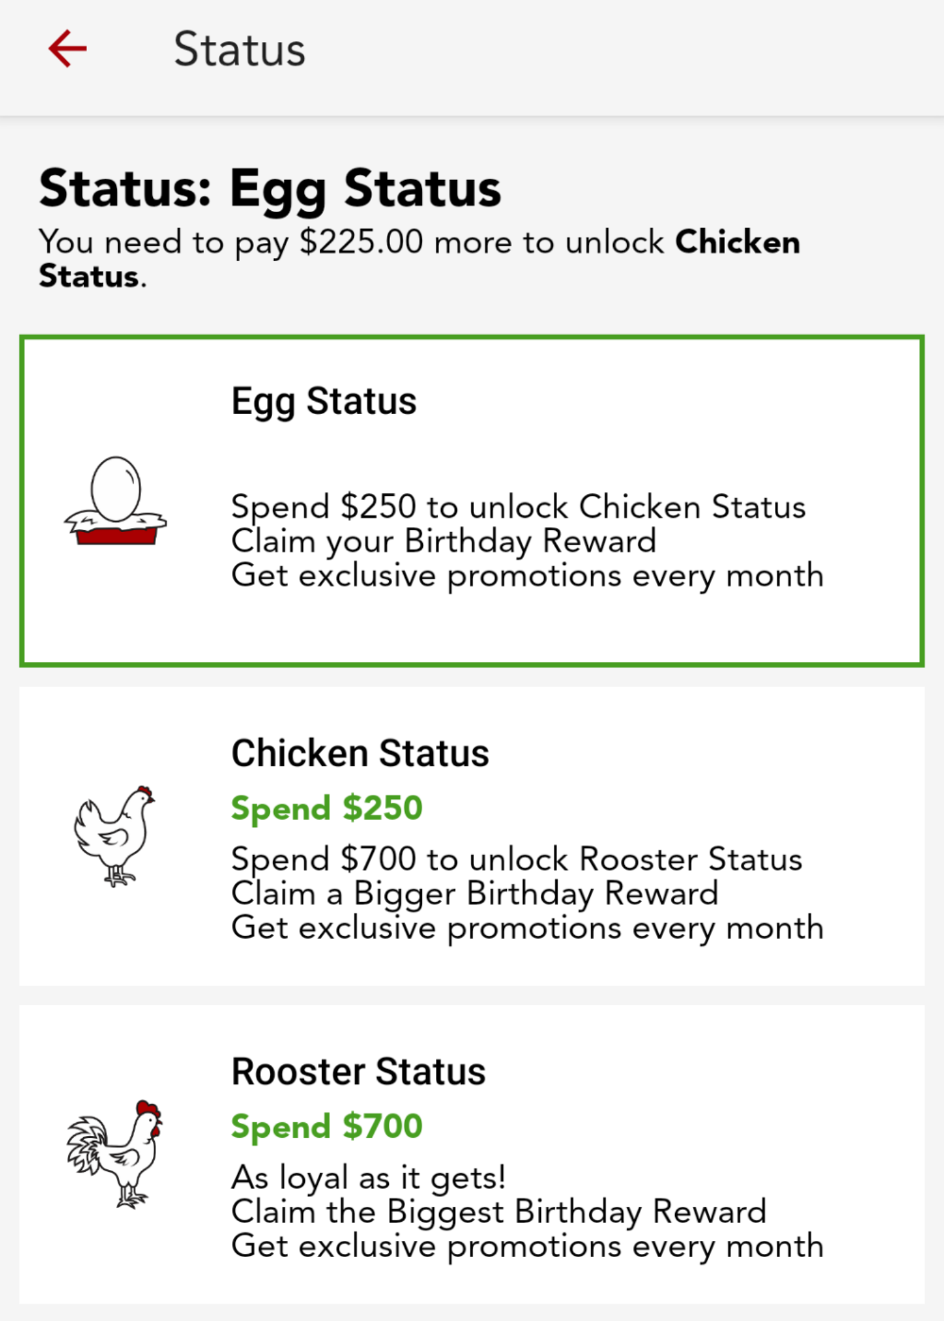Tap 'Spend $700 to unlock Rooster Status'

tap(516, 859)
